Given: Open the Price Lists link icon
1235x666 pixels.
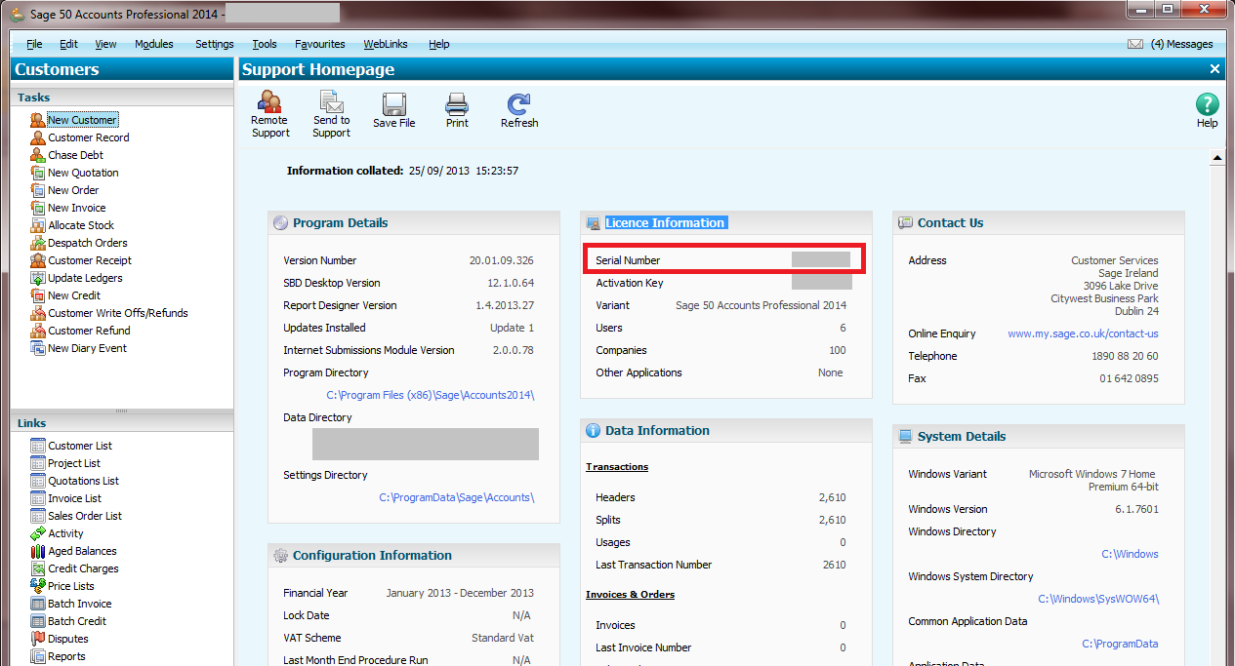Looking at the screenshot, I should pos(38,586).
